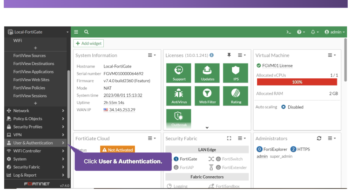Toggle the hamburger menu in the green header

76,32
